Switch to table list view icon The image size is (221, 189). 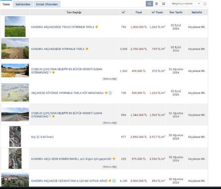point(150,4)
